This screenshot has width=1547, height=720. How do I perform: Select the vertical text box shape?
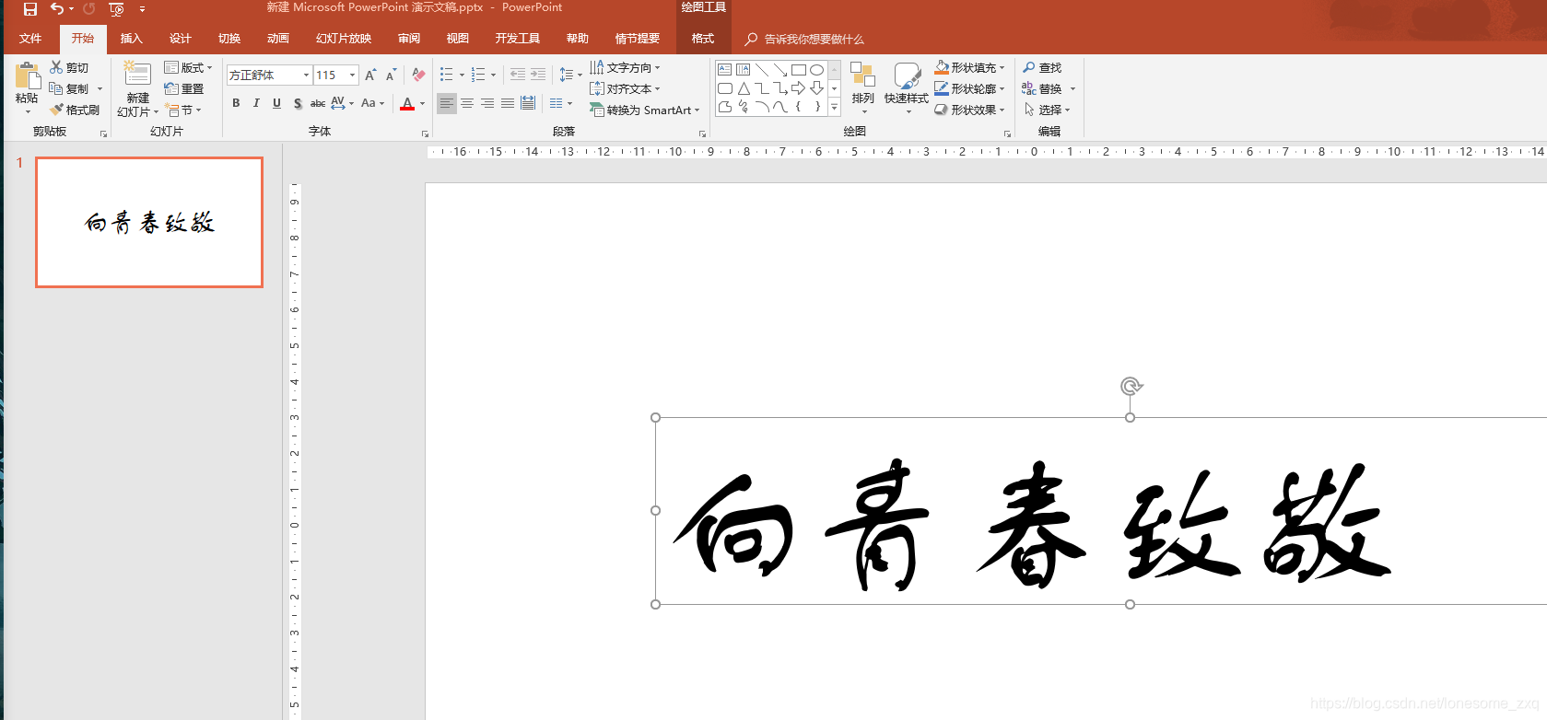743,70
